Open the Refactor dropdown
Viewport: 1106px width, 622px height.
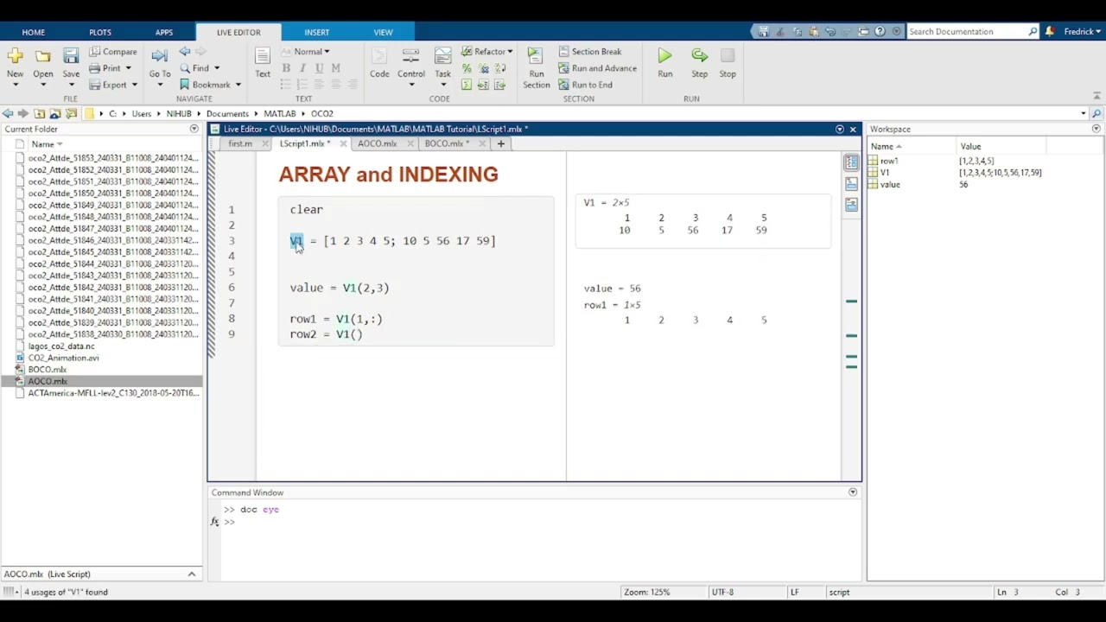(486, 52)
